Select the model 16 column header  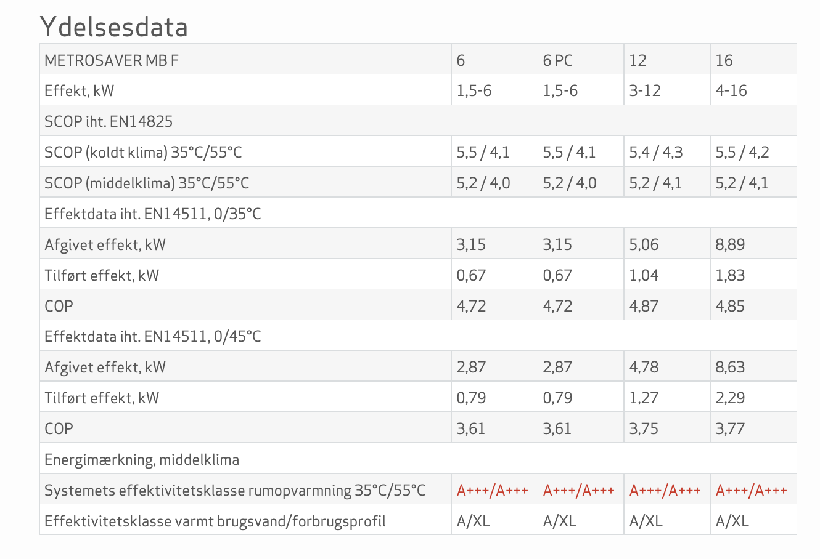tap(724, 60)
